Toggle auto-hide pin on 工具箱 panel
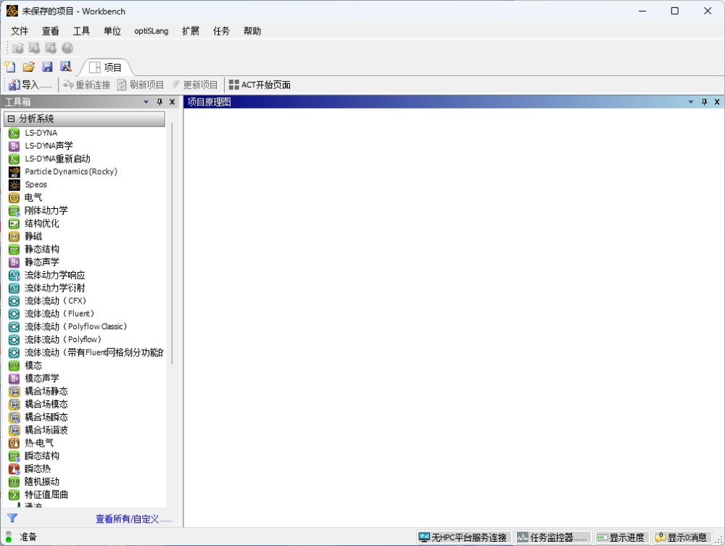The width and height of the screenshot is (725, 546). pyautogui.click(x=159, y=102)
